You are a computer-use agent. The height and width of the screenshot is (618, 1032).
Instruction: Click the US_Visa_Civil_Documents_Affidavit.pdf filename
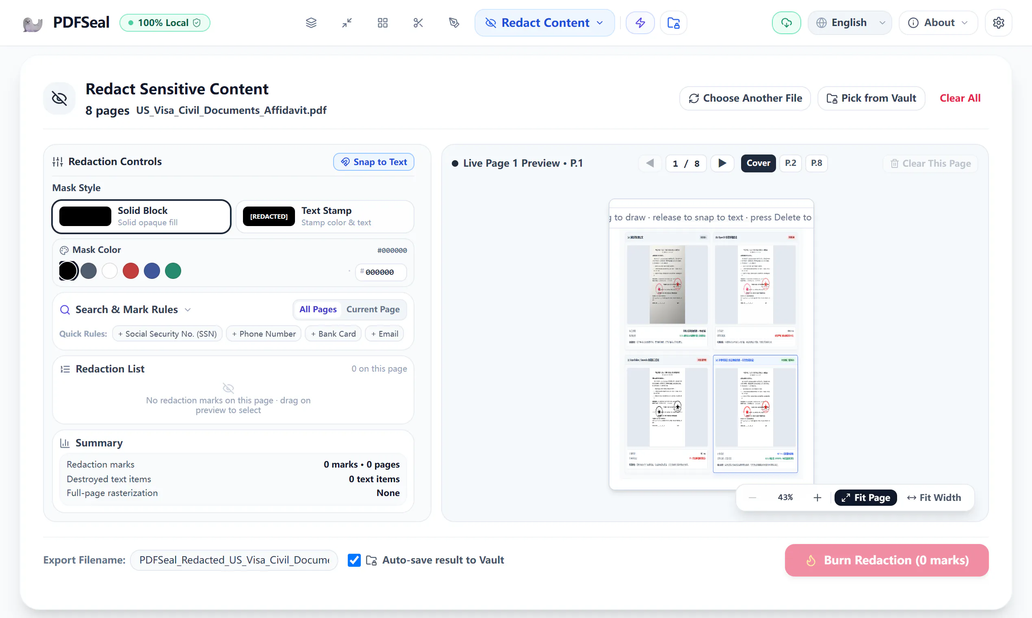click(x=231, y=111)
